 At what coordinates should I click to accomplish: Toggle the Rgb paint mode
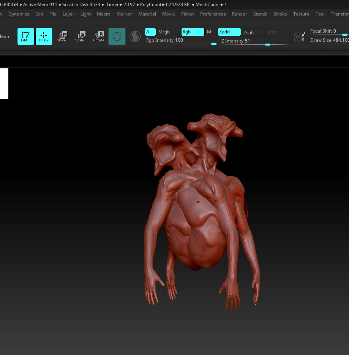click(x=193, y=32)
